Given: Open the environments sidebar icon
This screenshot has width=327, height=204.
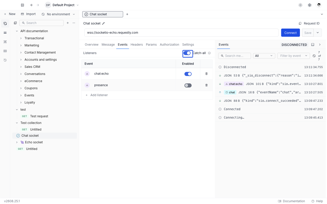Looking at the screenshot, I should 5,33.
